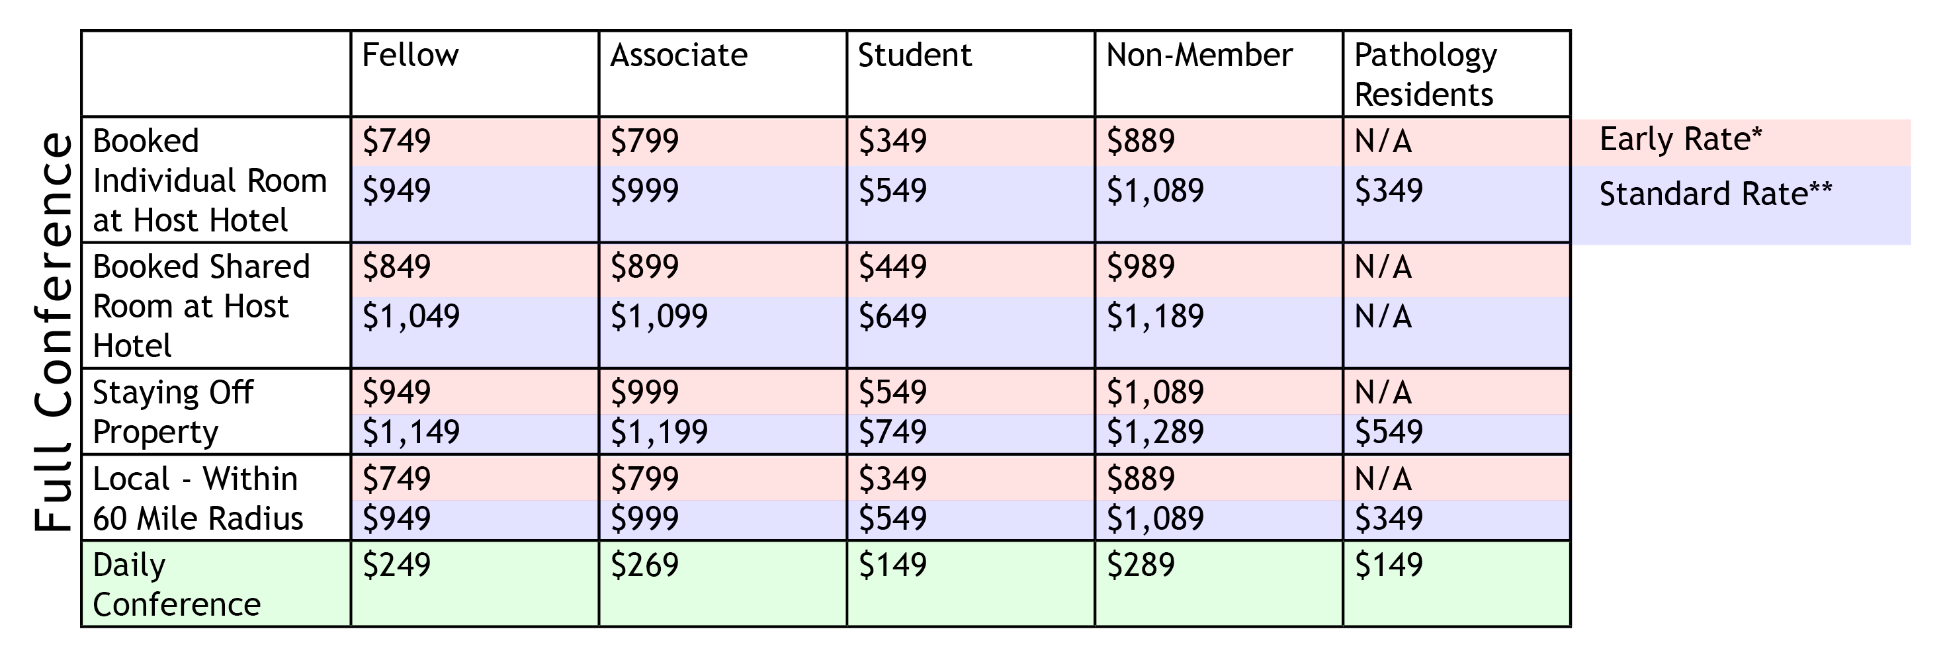Select the Daily Conference row label
Image resolution: width=1943 pixels, height=662 pixels.
(177, 585)
